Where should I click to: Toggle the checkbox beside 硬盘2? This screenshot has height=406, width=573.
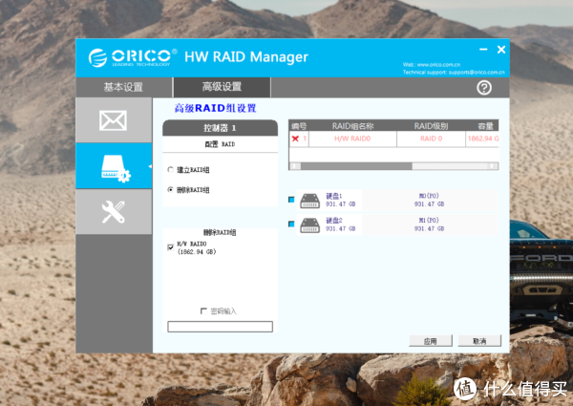tap(291, 224)
